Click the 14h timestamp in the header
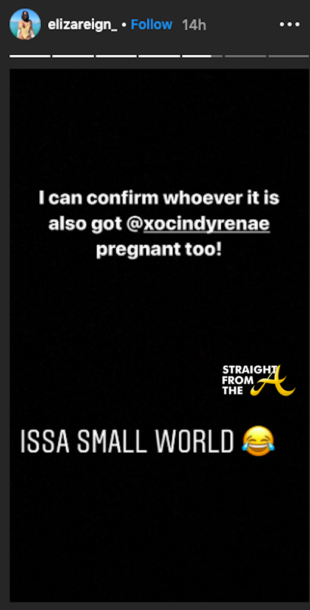 [194, 25]
